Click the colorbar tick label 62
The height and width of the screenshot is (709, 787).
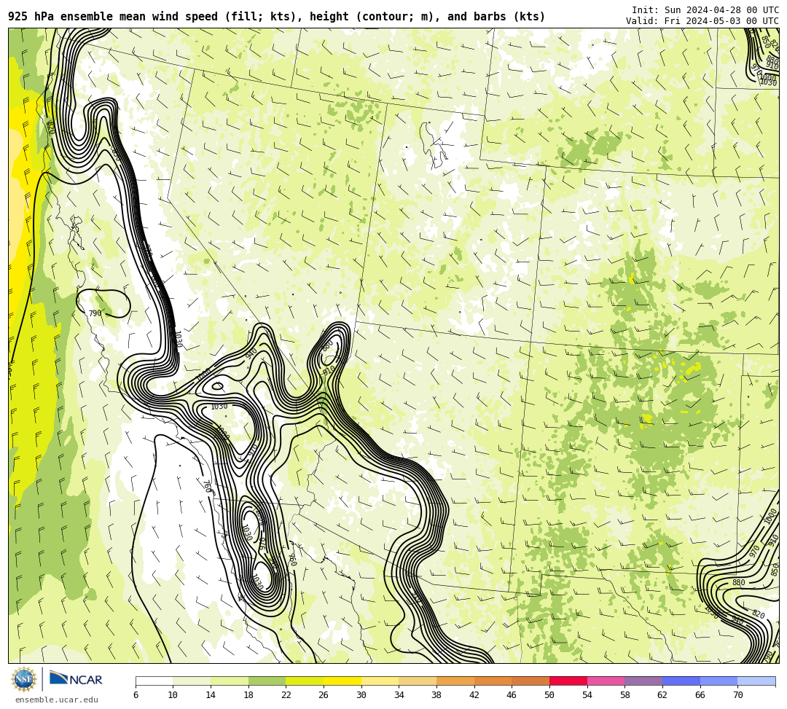coord(662,695)
